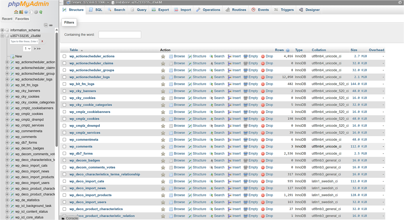Collapse the u357133235_J3u6M database node
This screenshot has height=220, width=404.
tap(2, 36)
